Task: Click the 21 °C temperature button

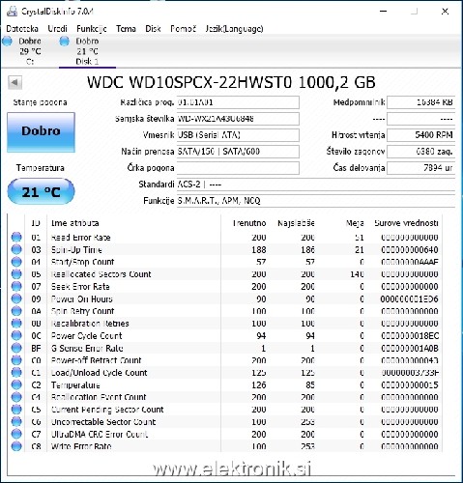Action: point(41,191)
